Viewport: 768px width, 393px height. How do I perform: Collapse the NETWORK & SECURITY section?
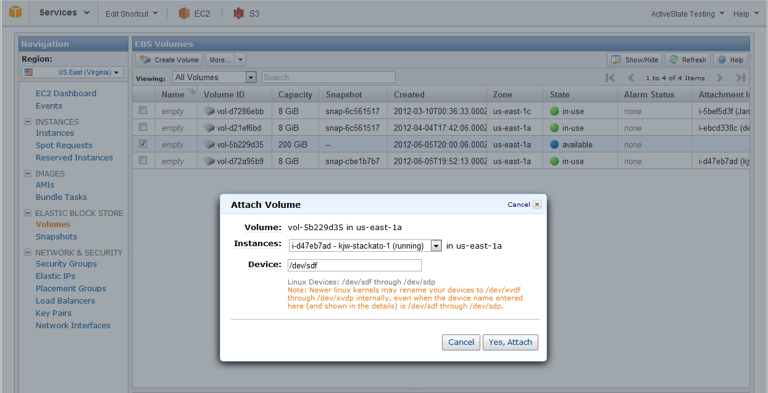(x=28, y=252)
